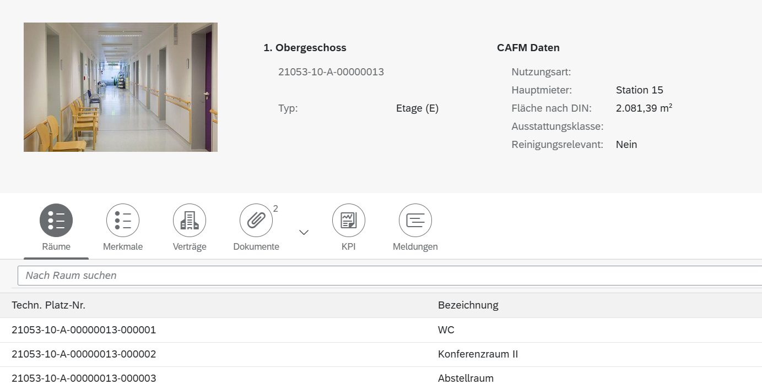Open row 21053-10-A-00000013-000002
This screenshot has width=762, height=390.
[84, 354]
